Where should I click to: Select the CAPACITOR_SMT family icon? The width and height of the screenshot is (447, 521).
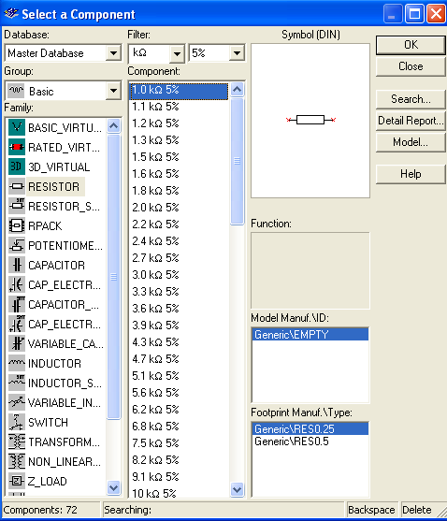[x=17, y=304]
